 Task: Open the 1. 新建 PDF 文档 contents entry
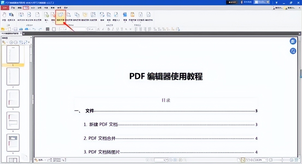pos(170,124)
